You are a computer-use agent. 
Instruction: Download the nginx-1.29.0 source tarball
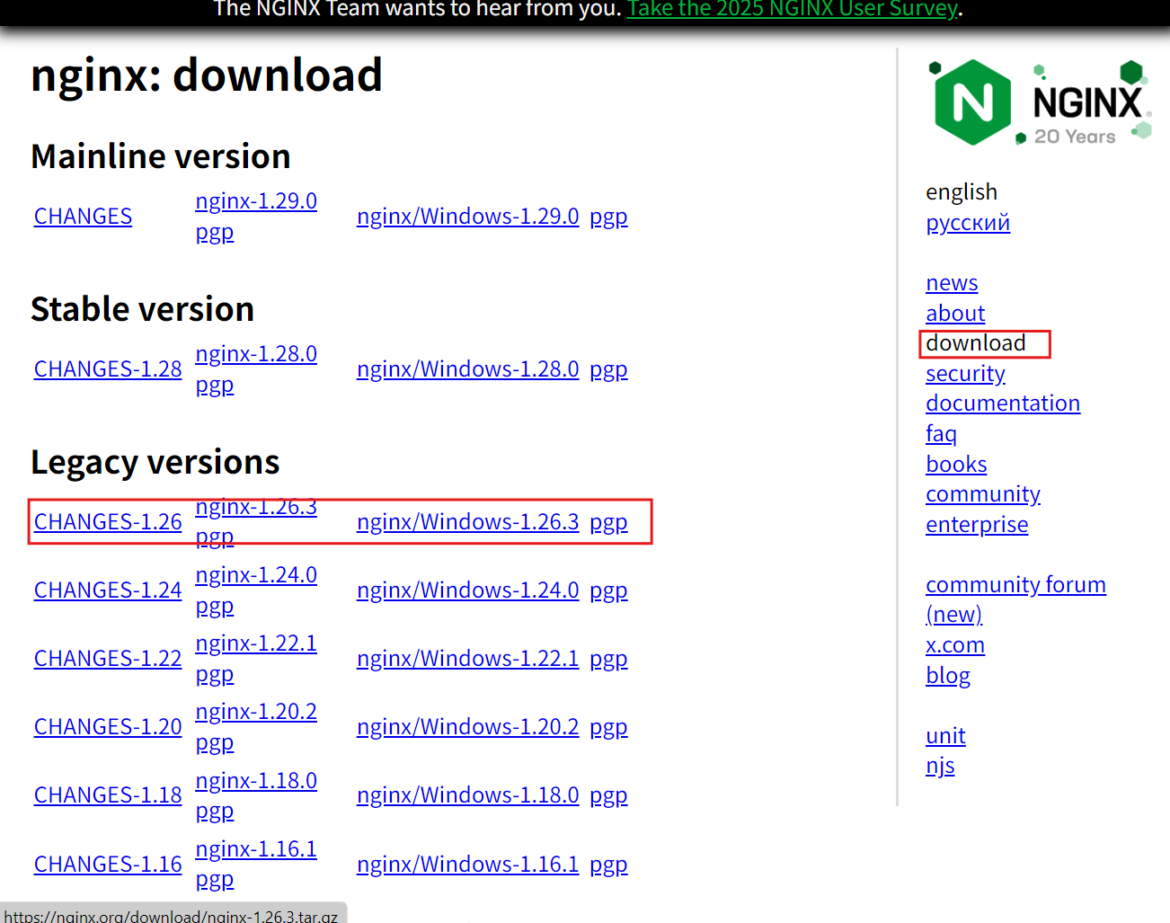(256, 201)
